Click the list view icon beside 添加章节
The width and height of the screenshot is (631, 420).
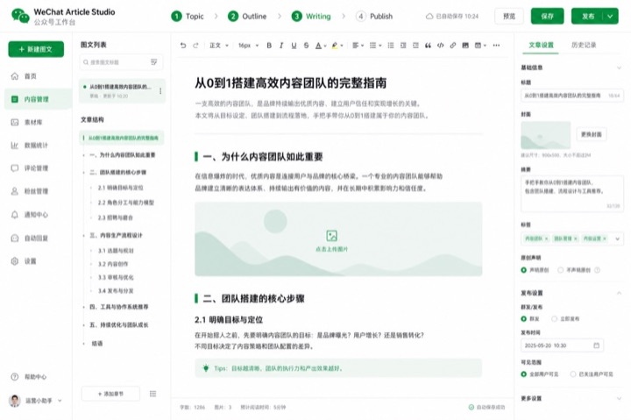152,394
